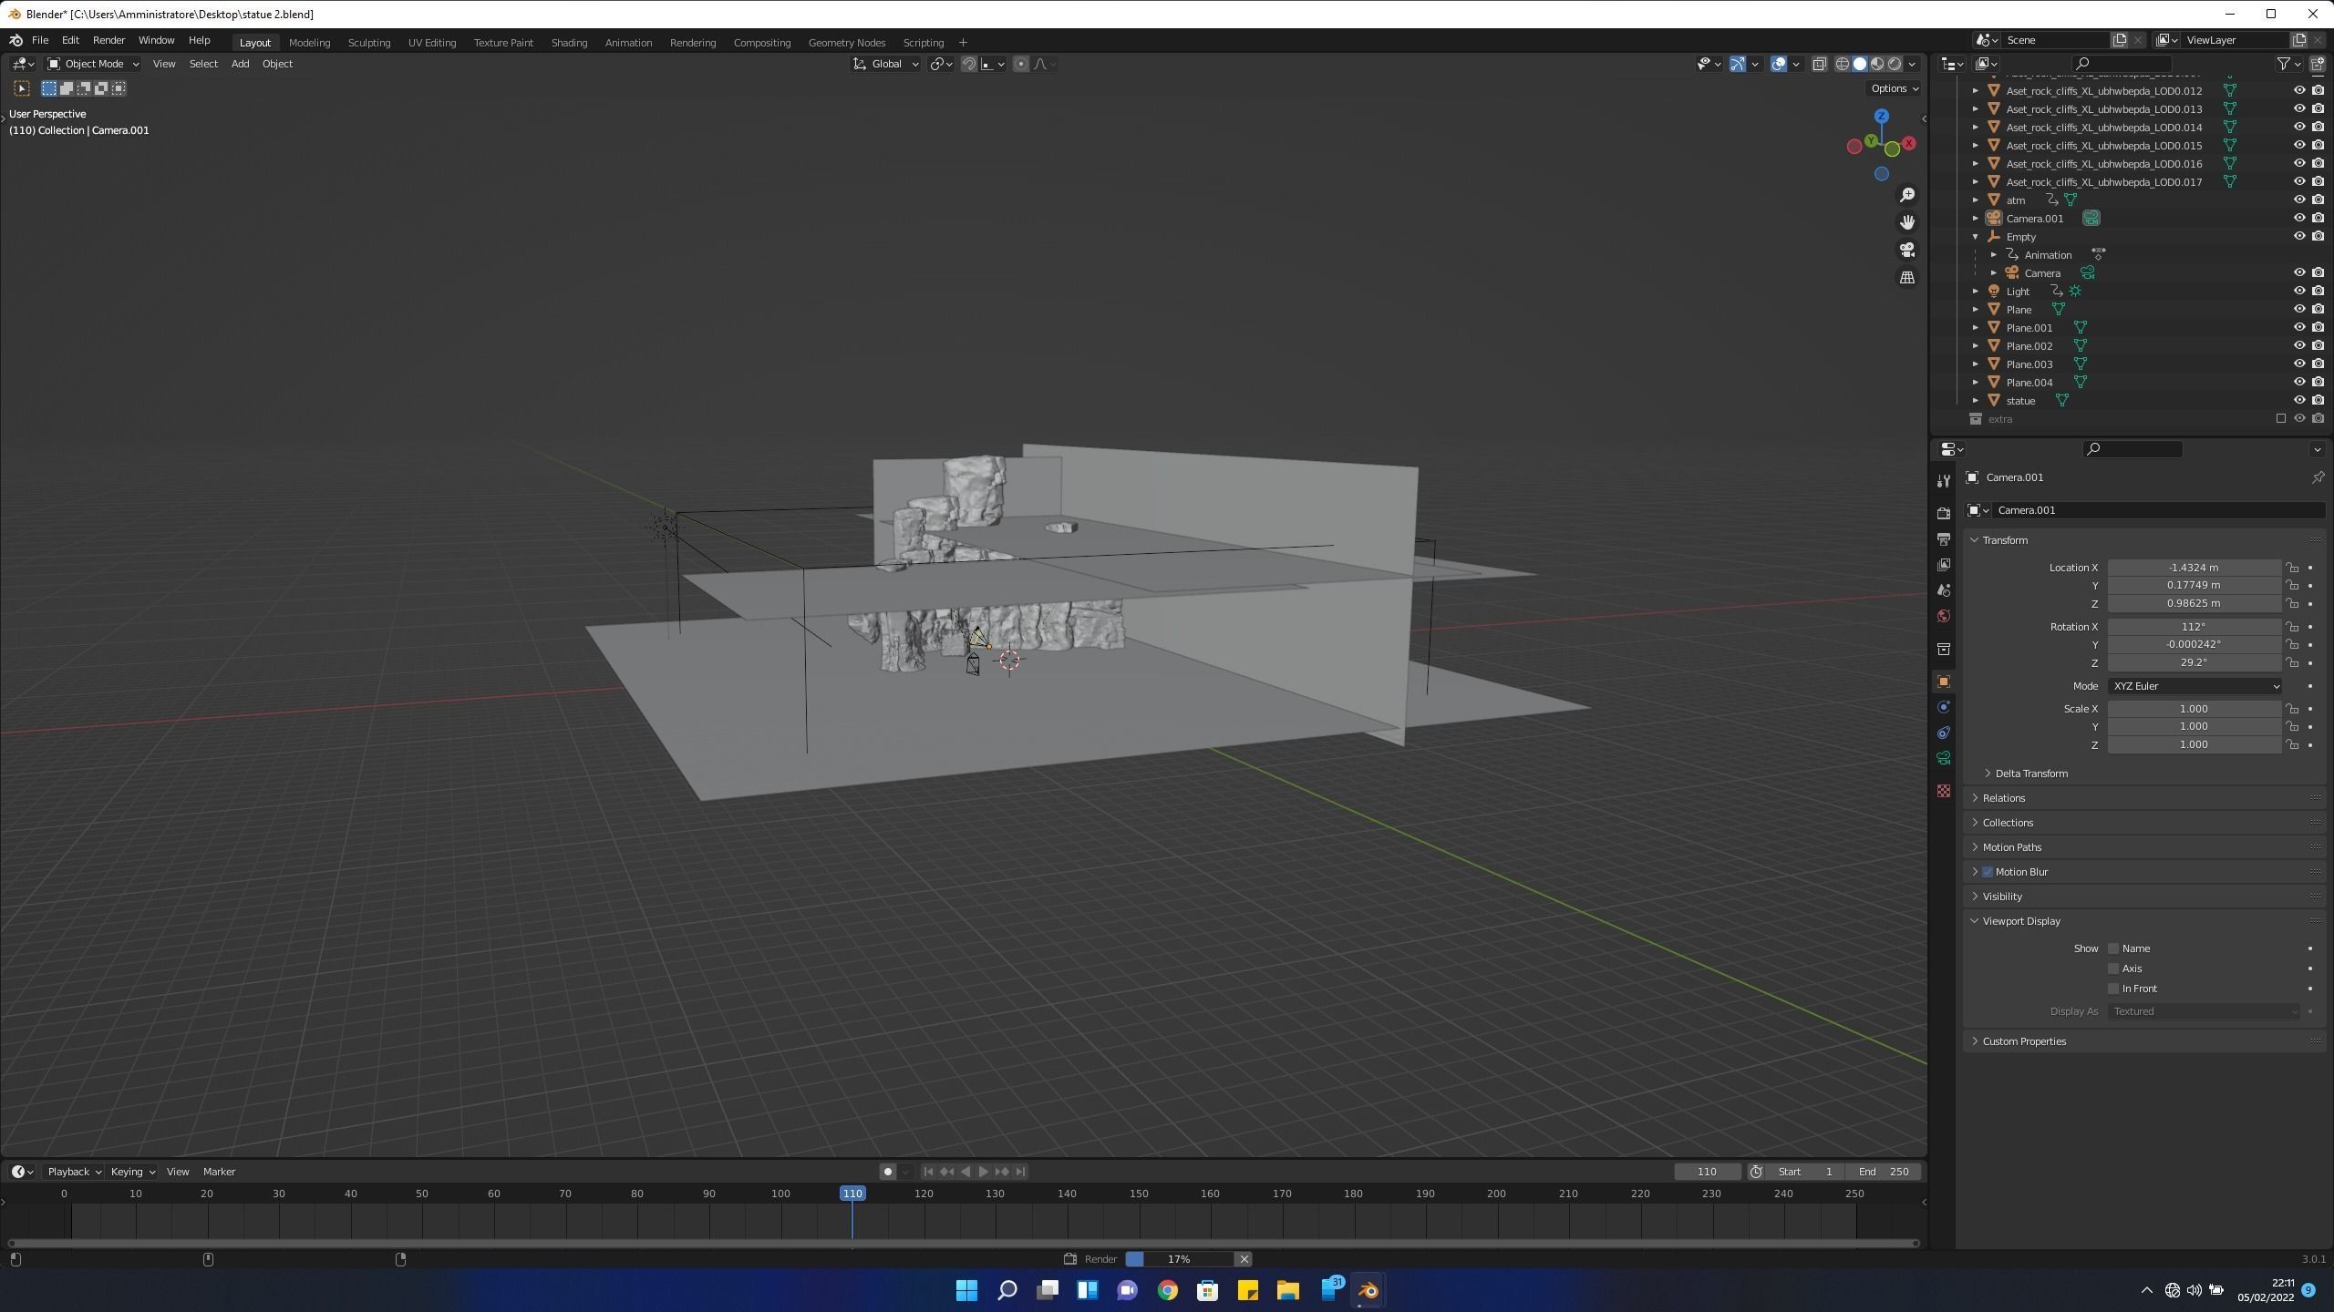This screenshot has width=2334, height=1312.
Task: Select rendered viewport shading mode
Action: pos(1895,64)
